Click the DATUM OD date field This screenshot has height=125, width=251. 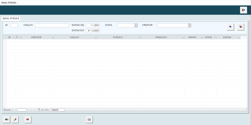93,25
